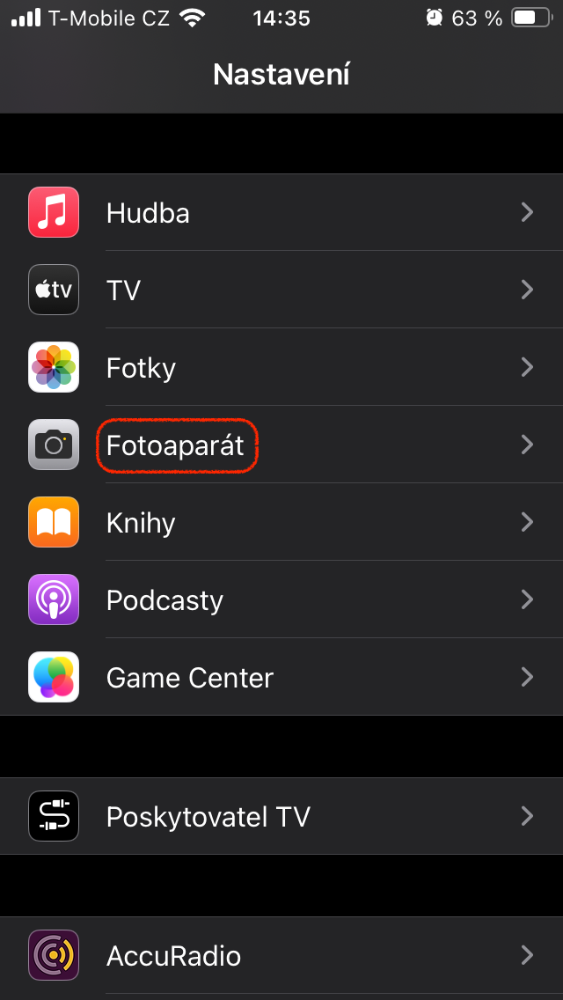Viewport: 563px width, 1000px height.
Task: Expand Hudba settings via its chevron
Action: coord(527,212)
